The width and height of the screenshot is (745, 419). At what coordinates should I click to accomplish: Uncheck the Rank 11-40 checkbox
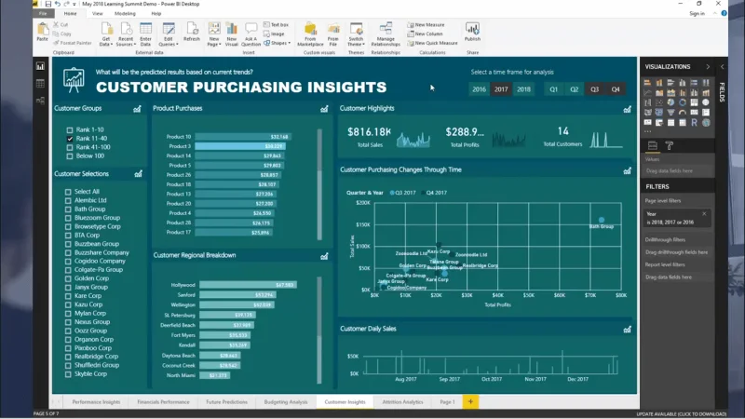(x=70, y=139)
